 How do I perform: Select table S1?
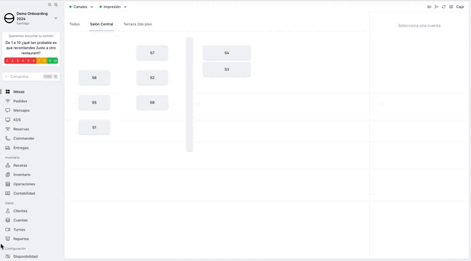[94, 128]
